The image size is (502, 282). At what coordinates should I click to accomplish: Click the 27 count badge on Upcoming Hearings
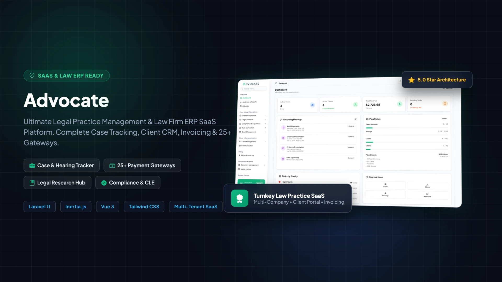pos(356,119)
